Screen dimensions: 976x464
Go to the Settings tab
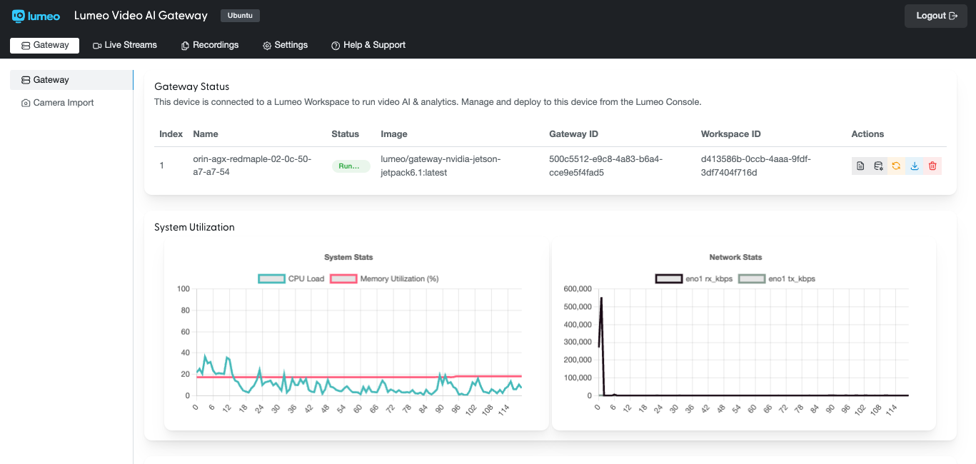(286, 45)
